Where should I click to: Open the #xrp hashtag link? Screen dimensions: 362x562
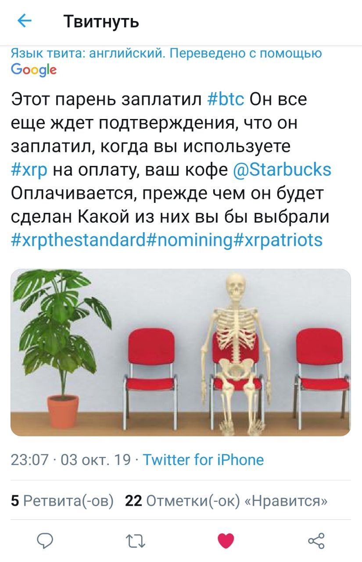pos(29,170)
